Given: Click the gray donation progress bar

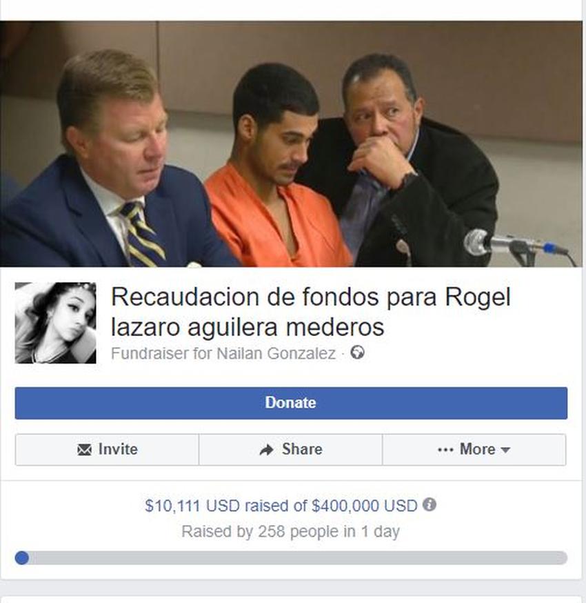Looking at the screenshot, I should [291, 557].
